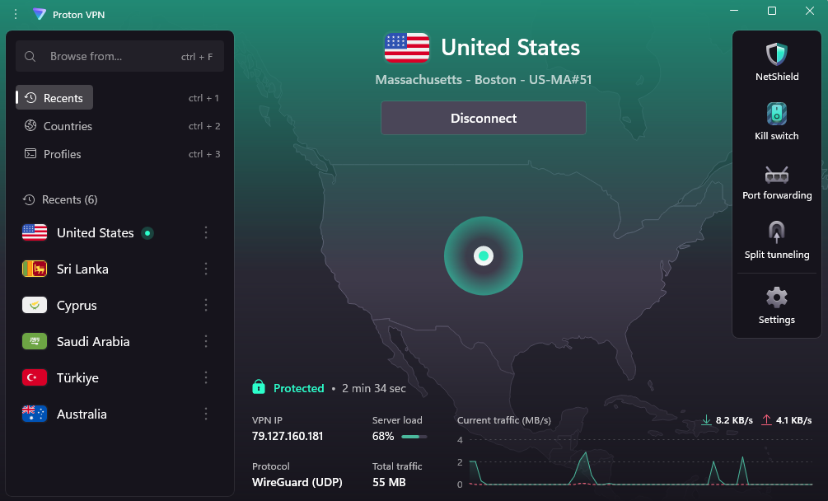Screen dimensions: 828x501
Task: Show more options for Türkiye
Action: 206,378
